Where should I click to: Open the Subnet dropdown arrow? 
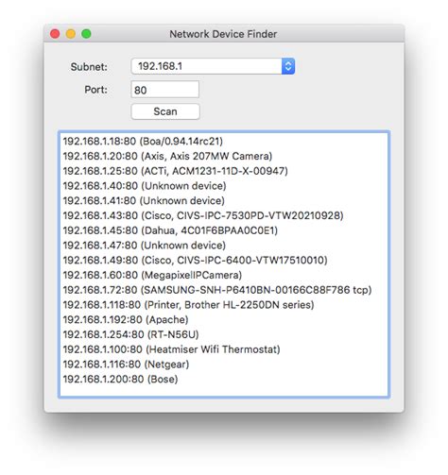(288, 66)
